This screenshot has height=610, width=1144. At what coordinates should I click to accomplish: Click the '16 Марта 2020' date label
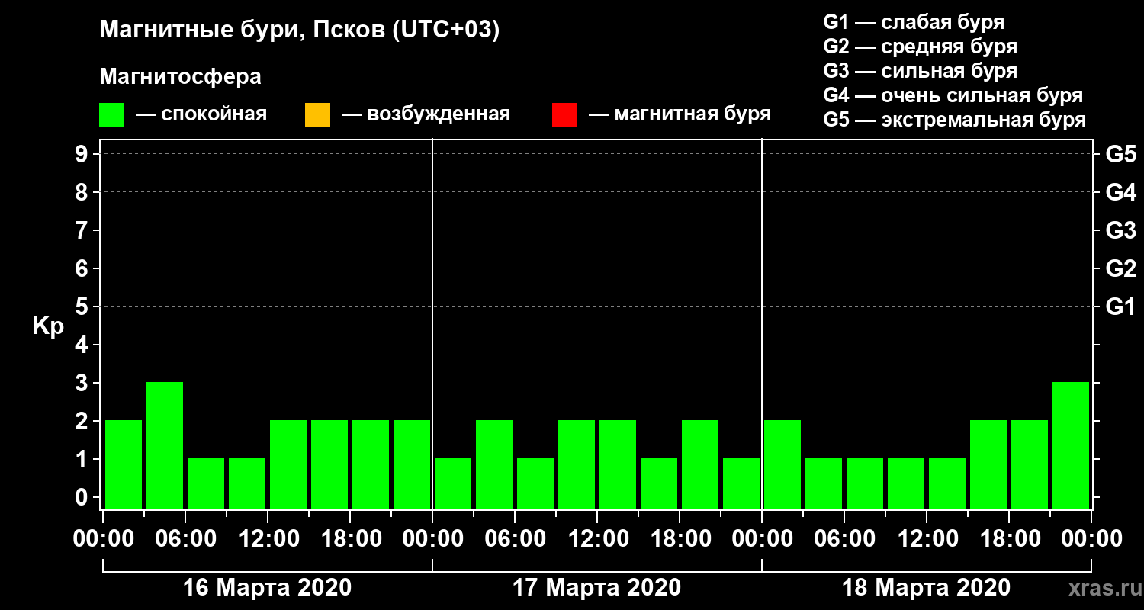268,588
